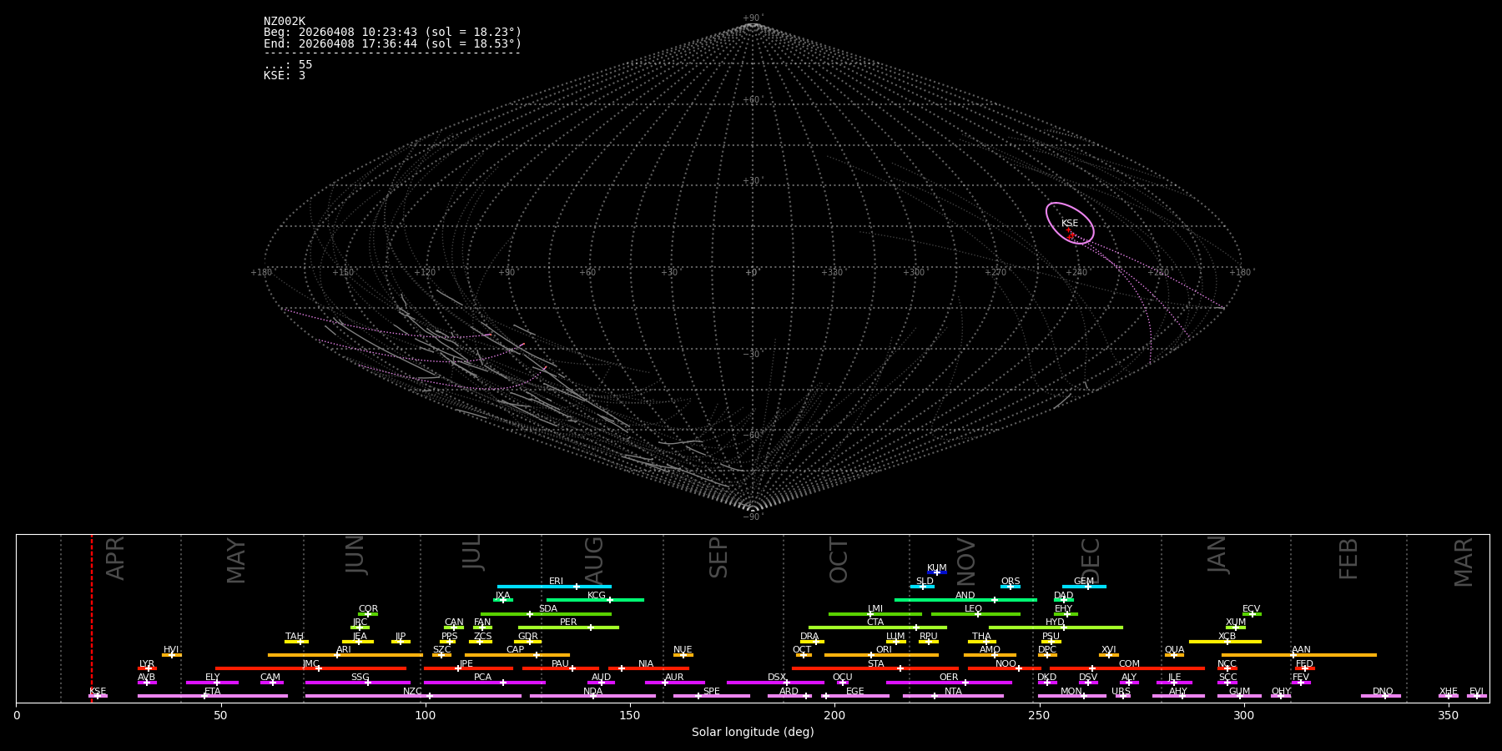Click the EVI shower bar

1476,696
